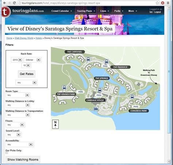Click bus stop icon above Paddock pool
This screenshot has height=165, width=173.
(x=107, y=62)
